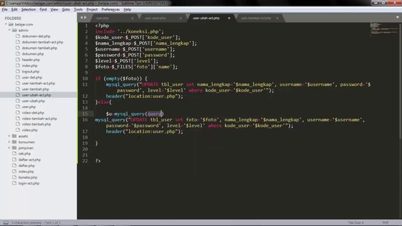This screenshot has height=226, width=402.
Task: Open dokumen.php in sidebar
Action: pos(33,54)
